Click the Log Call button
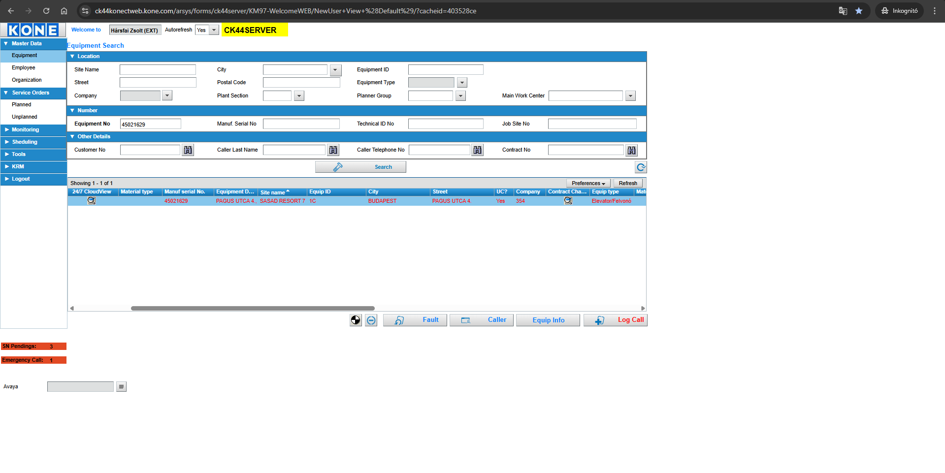Screen dimensions: 945x473 tap(615, 320)
